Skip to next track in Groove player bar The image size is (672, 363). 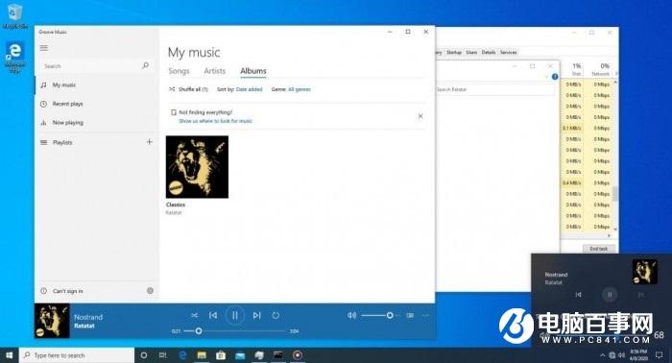coord(256,315)
